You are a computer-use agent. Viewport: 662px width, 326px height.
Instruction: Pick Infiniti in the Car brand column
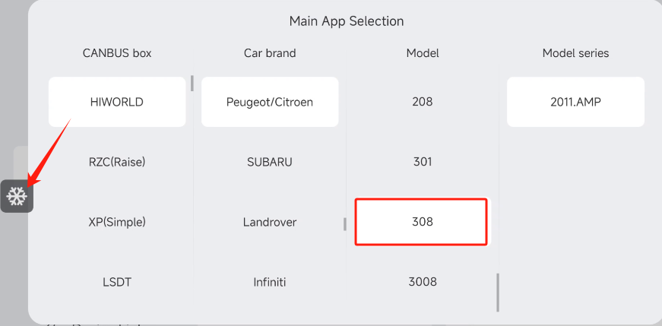point(270,282)
